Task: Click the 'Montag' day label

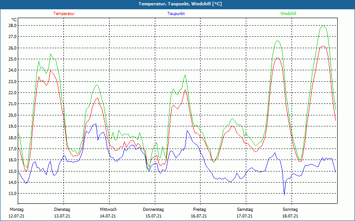Action: [16, 210]
